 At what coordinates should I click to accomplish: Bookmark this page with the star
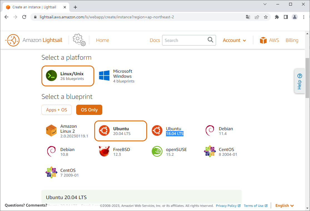point(266,17)
